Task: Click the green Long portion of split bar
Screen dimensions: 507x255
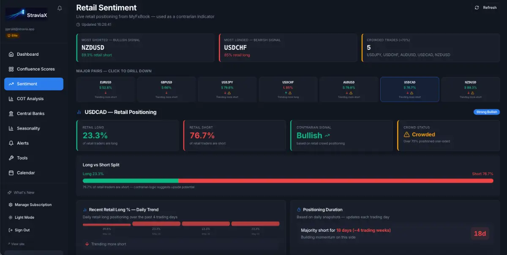Action: tap(131, 181)
